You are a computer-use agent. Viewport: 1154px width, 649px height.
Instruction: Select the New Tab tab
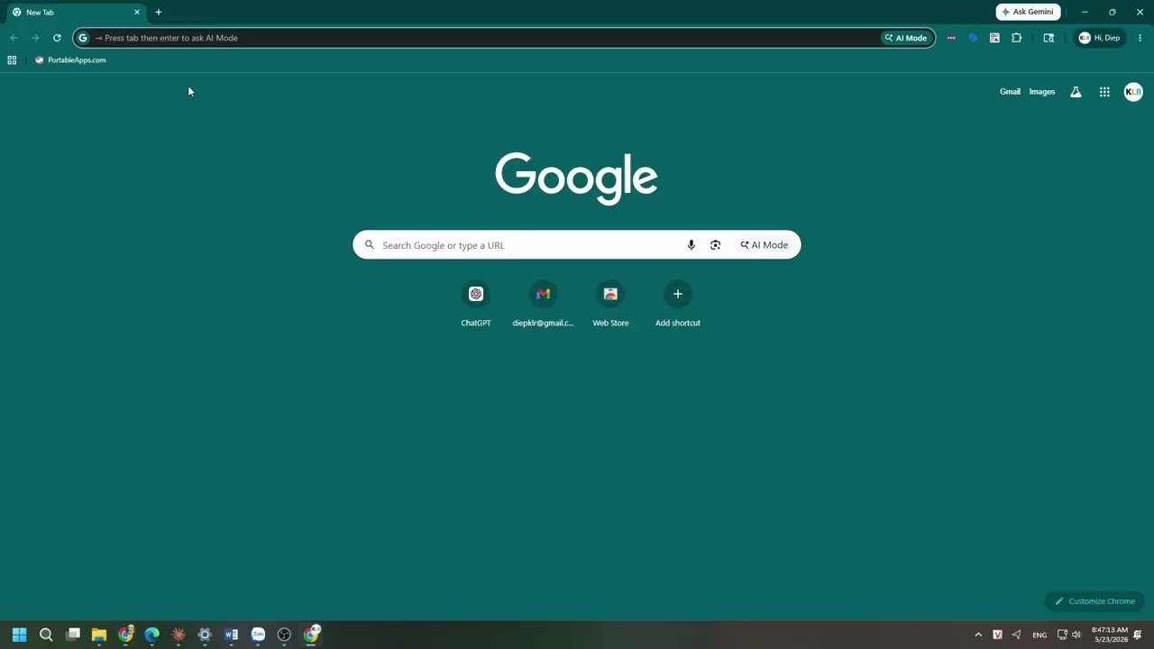coord(76,13)
